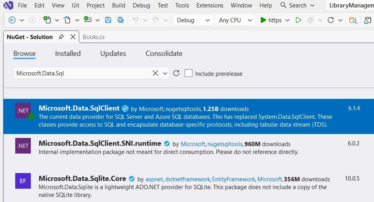Open the File menu
This screenshot has width=374, height=202.
(22, 5)
